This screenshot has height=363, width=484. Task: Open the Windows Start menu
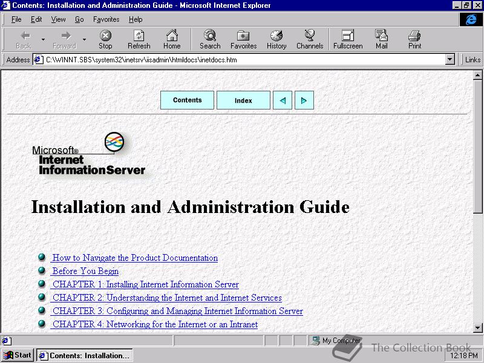point(18,355)
